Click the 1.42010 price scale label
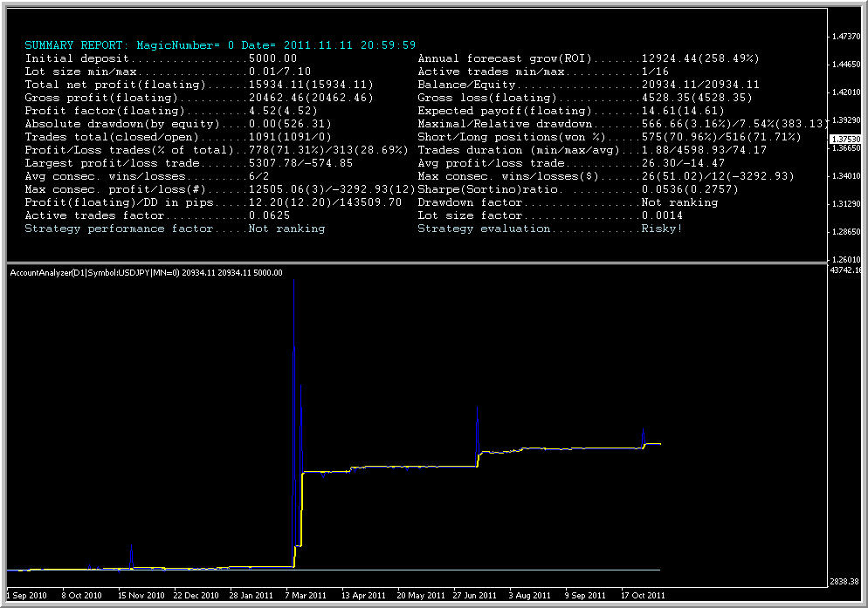The height and width of the screenshot is (608, 868). pos(846,92)
